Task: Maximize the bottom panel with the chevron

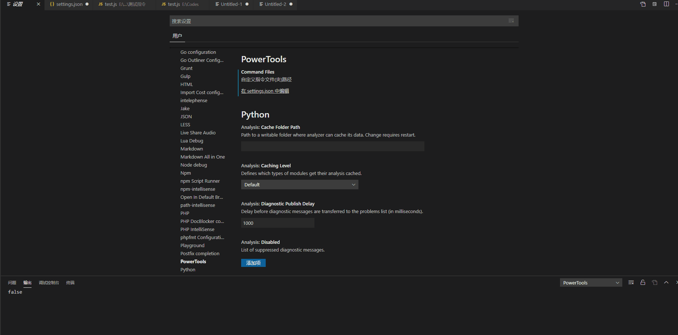Action: [666, 283]
